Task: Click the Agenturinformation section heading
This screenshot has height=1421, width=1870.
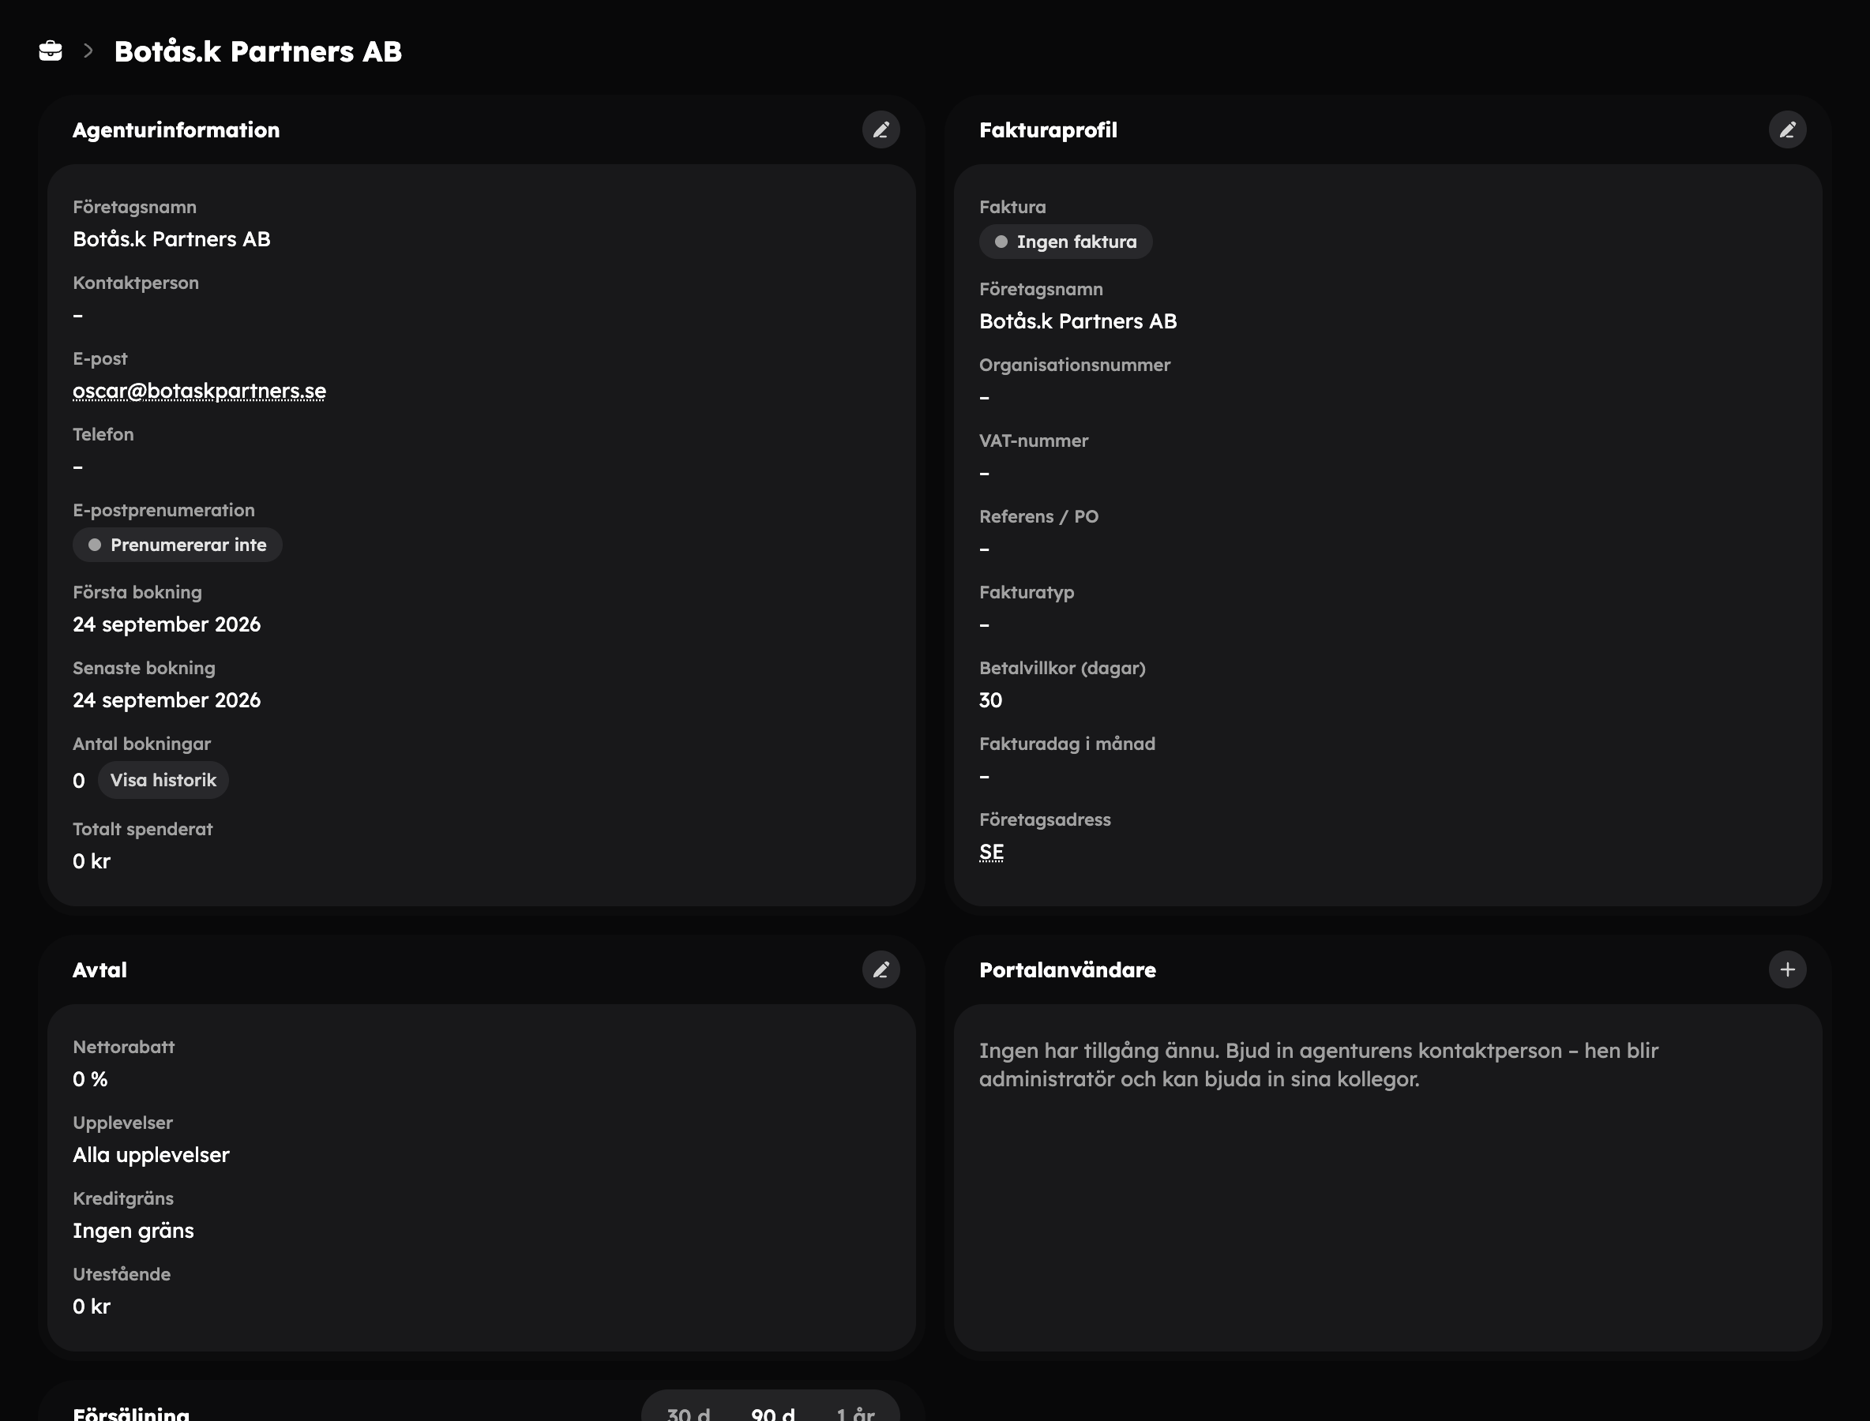Action: click(x=176, y=130)
